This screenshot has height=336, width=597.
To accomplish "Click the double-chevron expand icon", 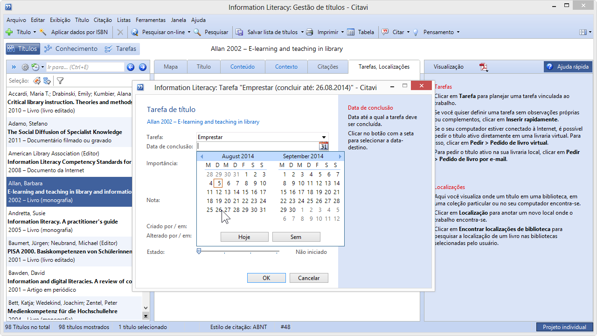I will pyautogui.click(x=14, y=67).
